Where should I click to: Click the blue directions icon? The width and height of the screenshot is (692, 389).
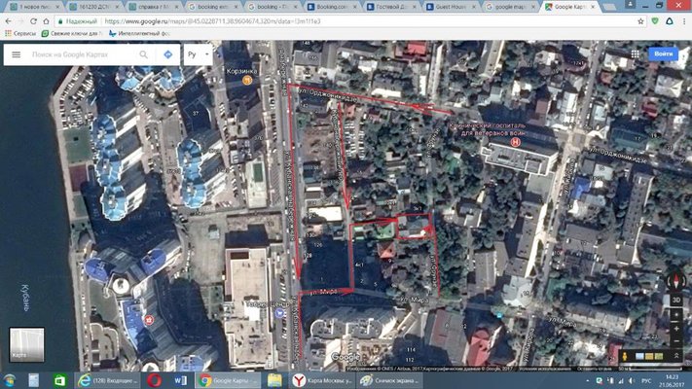(166, 54)
